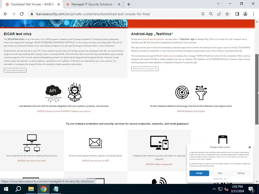
Task: Open Privacy Policy link in cookie dialog
Action: pos(218,179)
